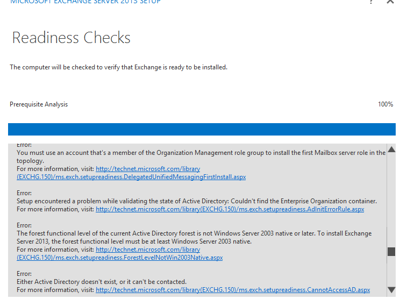400x306 pixels.
Task: Click the Prerequisite Analysis progress bar
Action: pyautogui.click(x=202, y=130)
